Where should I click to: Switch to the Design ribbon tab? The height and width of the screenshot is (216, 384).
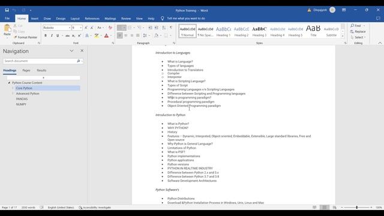61,19
